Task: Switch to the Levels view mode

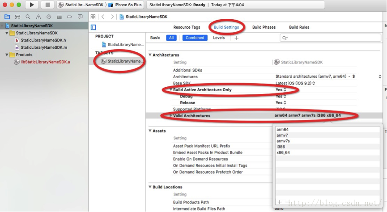Action: pyautogui.click(x=219, y=38)
